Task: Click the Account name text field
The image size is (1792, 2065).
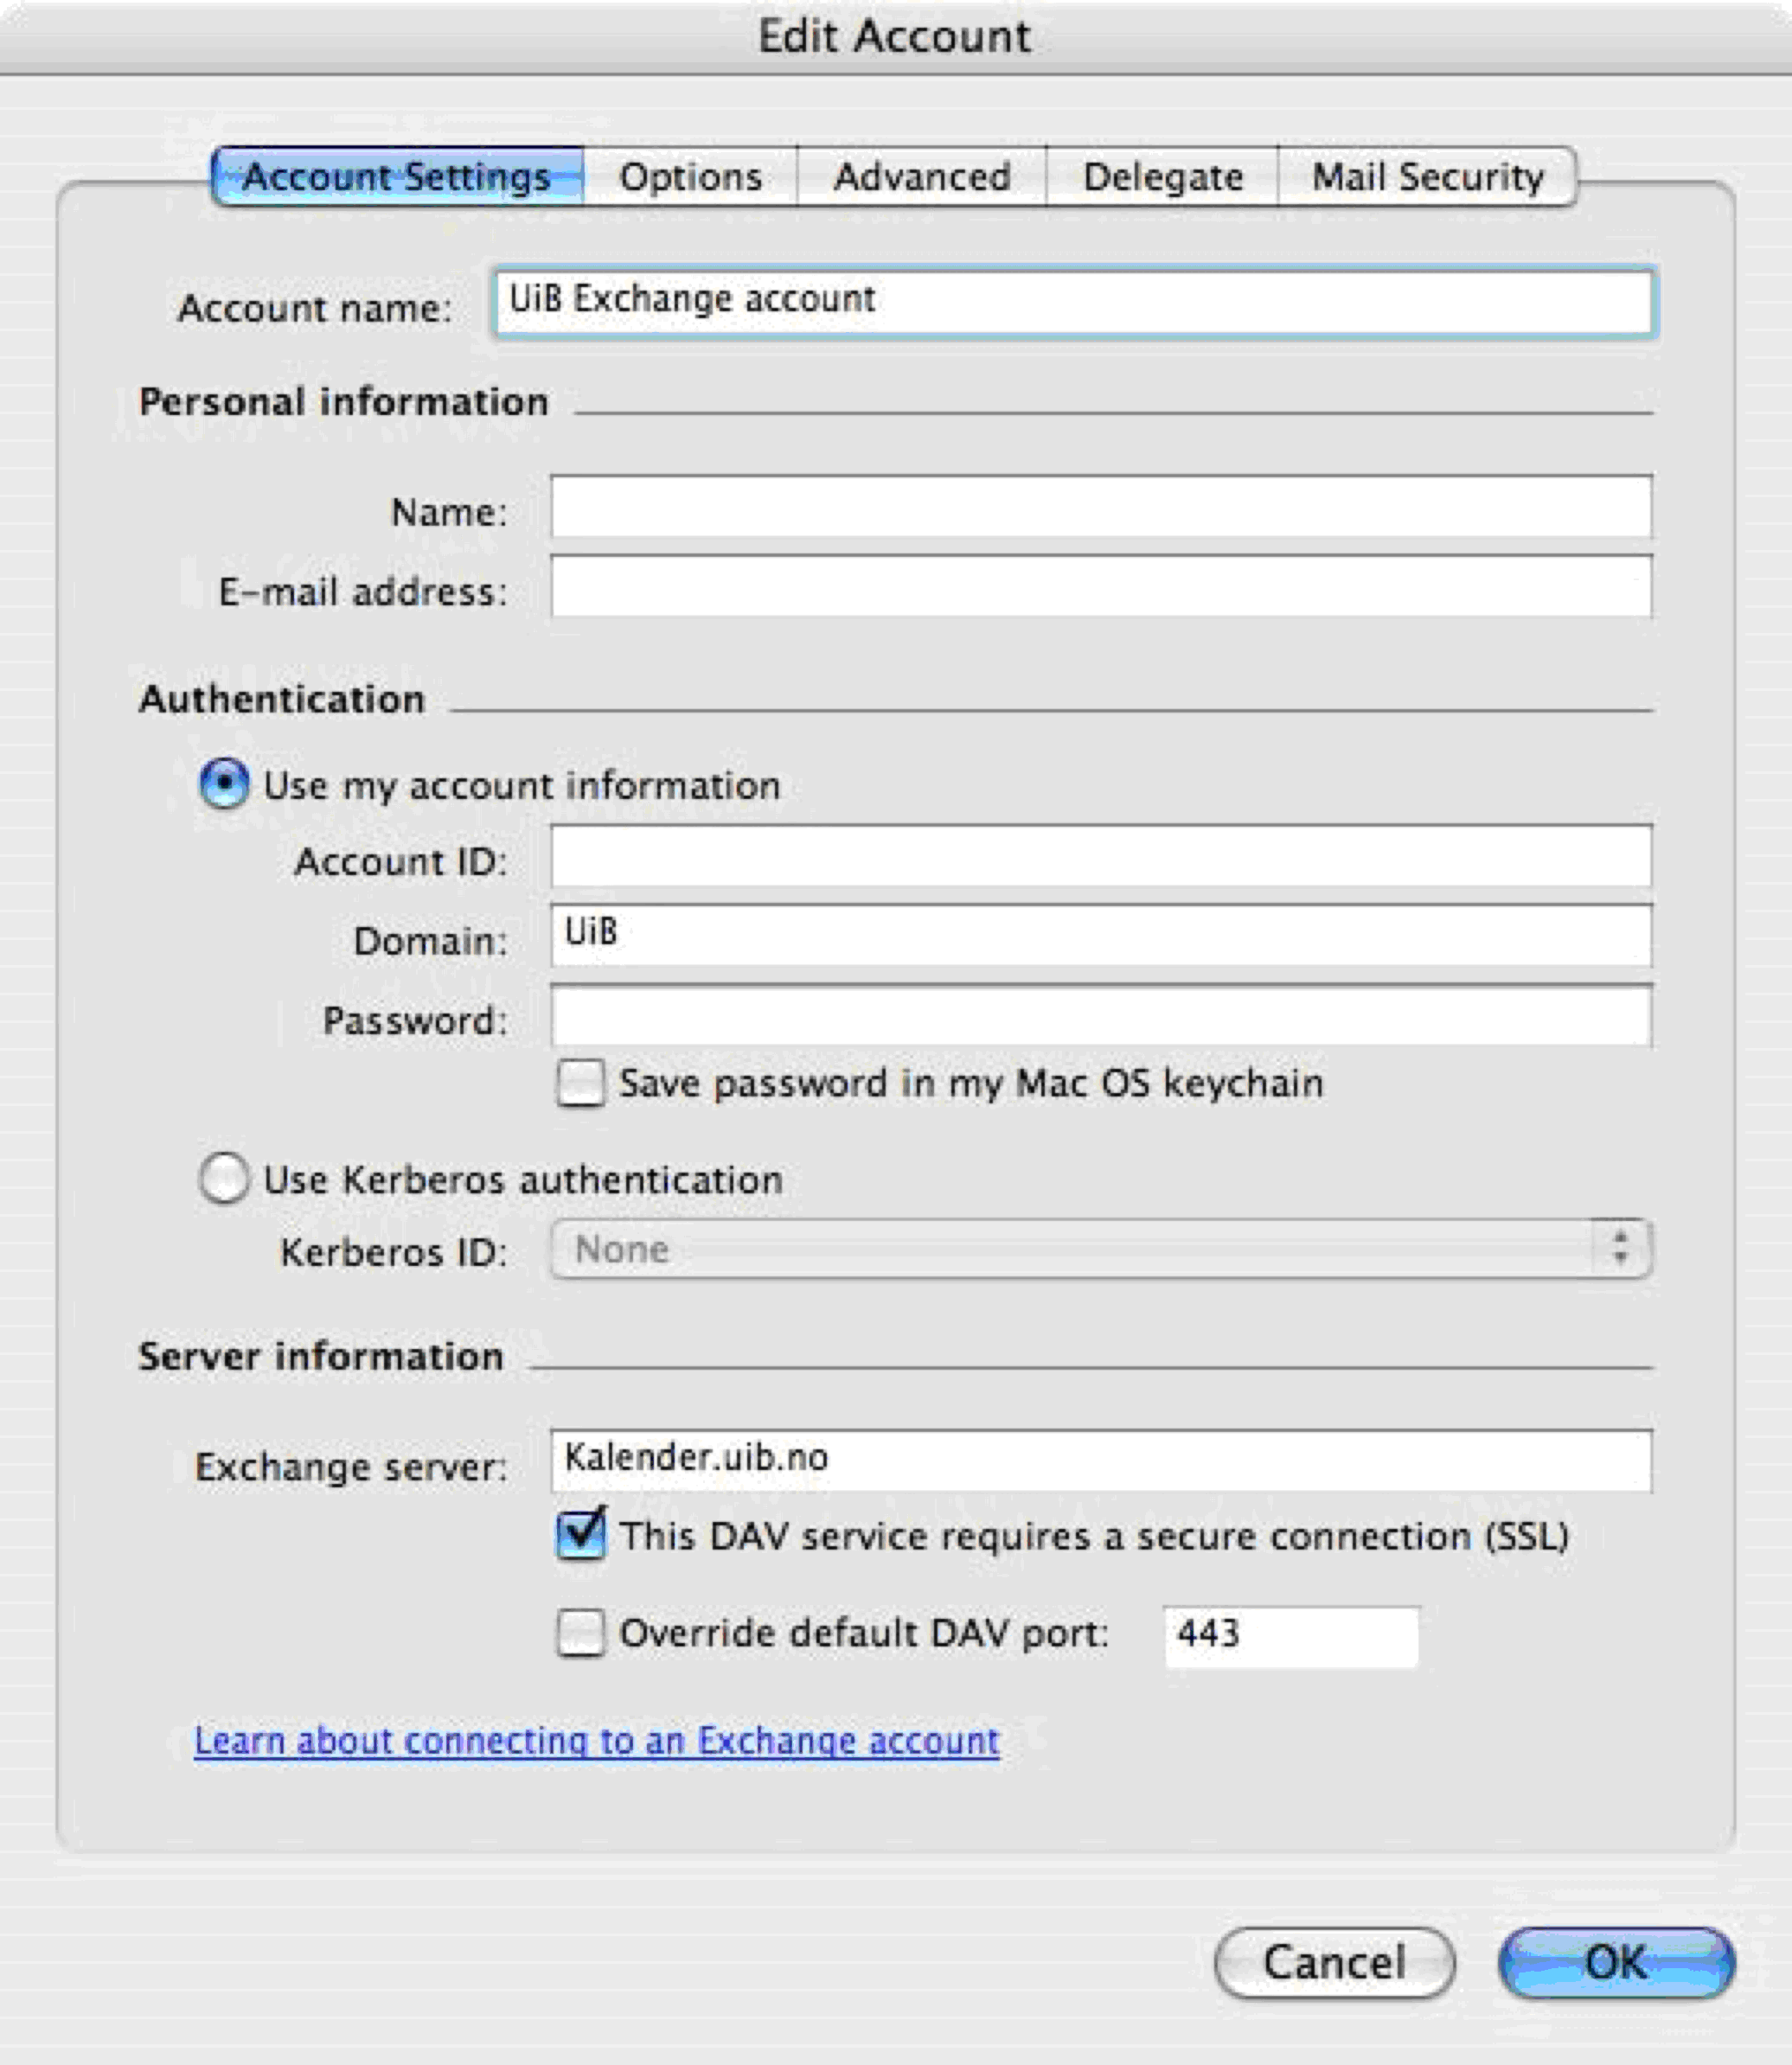Action: point(1073,301)
